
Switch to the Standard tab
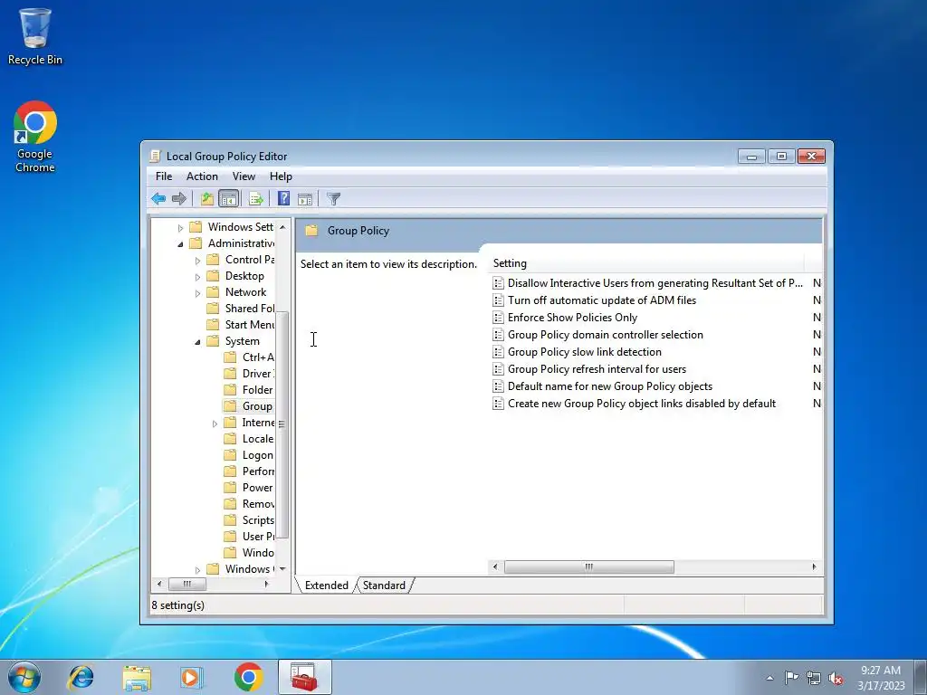tap(384, 586)
